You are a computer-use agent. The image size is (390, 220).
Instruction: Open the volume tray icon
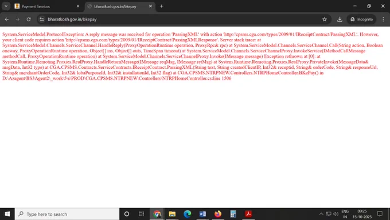(336, 214)
